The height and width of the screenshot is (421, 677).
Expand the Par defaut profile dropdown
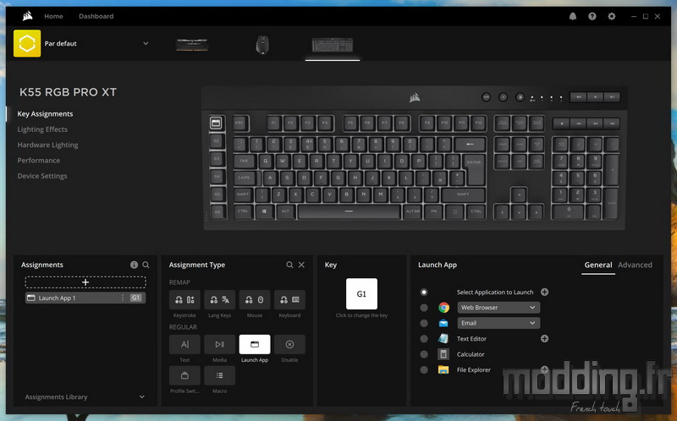coord(146,43)
